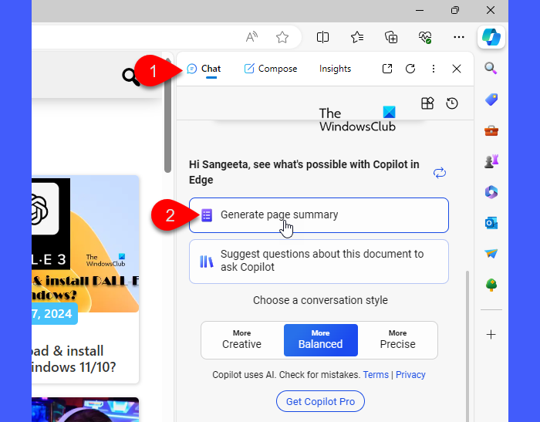This screenshot has height=422, width=540.
Task: Refresh the Copilot pane
Action: tap(410, 69)
